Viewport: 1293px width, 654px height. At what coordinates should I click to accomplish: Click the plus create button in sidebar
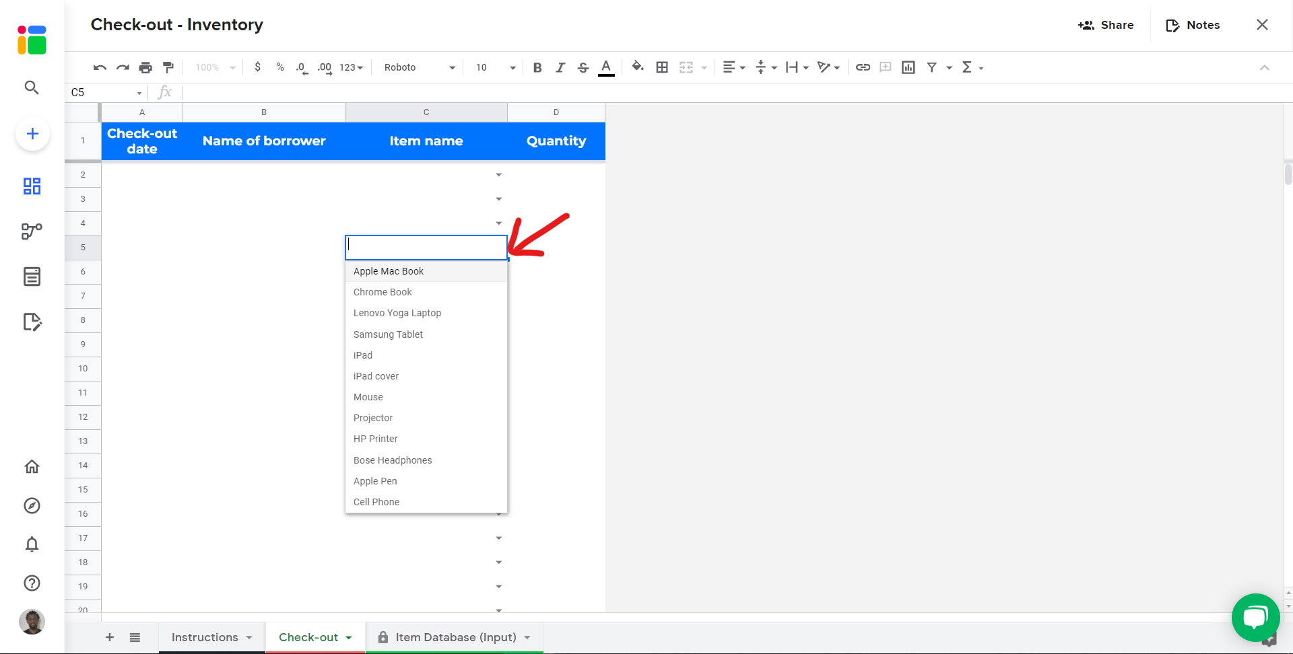(32, 133)
